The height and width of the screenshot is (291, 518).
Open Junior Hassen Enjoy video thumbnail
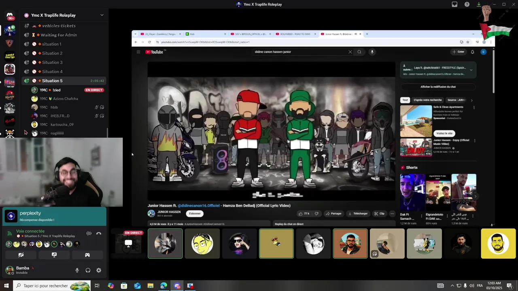coord(416,148)
